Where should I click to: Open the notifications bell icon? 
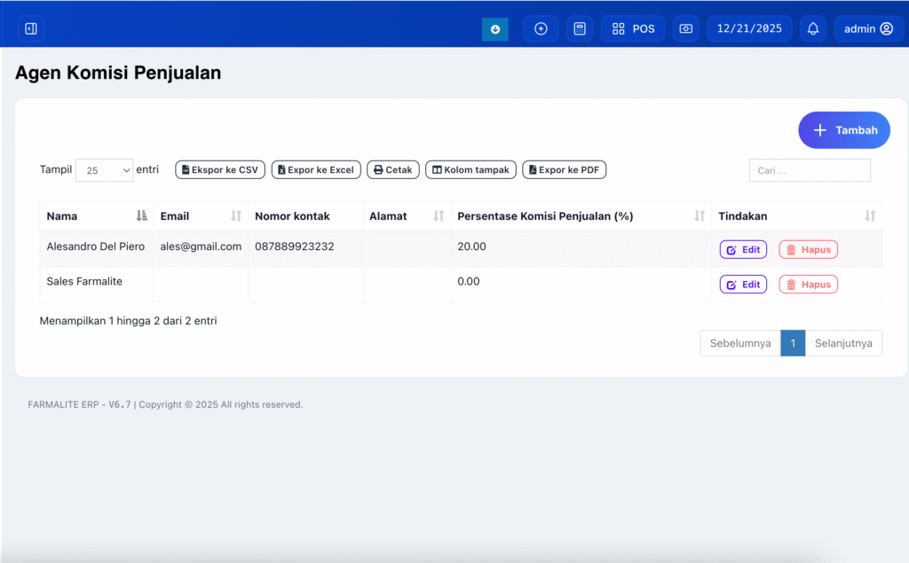[813, 28]
